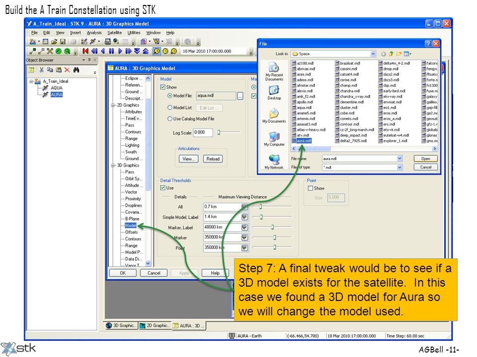Click the Paste icon in Object Browser

(59, 70)
